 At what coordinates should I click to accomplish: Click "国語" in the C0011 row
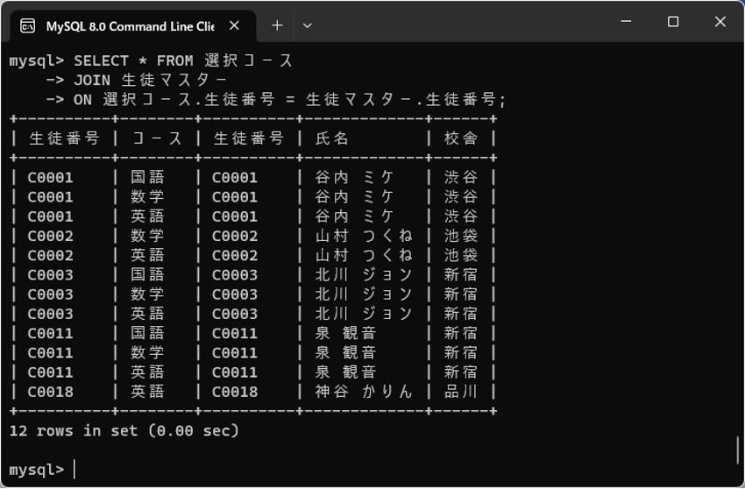click(148, 333)
